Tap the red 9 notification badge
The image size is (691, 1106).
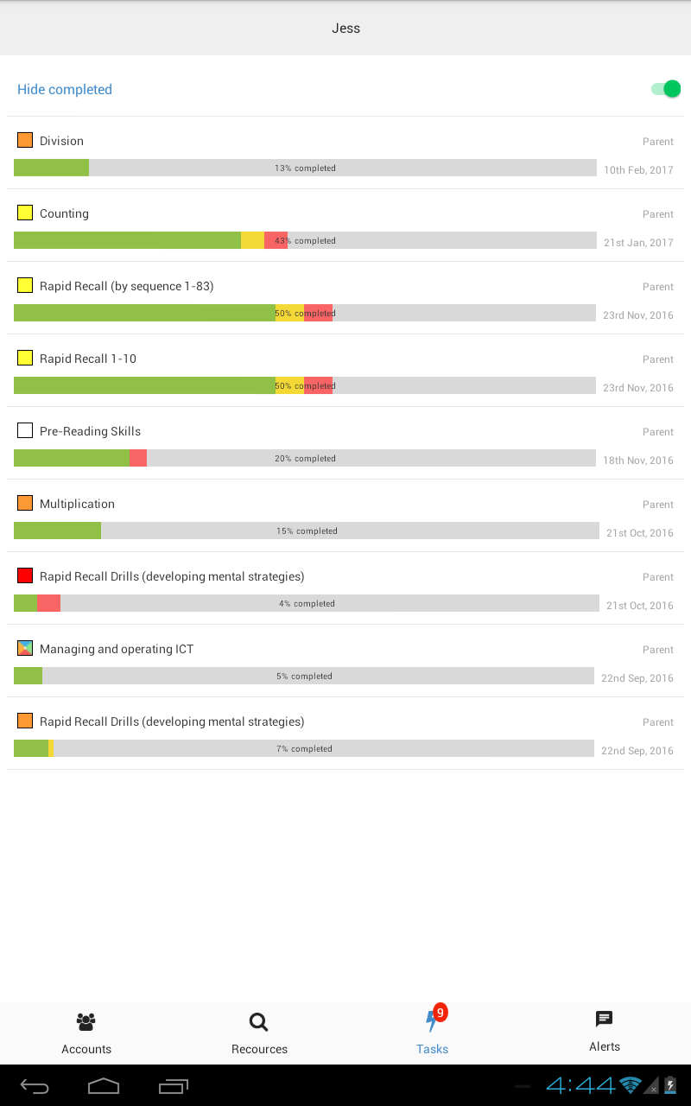441,1012
